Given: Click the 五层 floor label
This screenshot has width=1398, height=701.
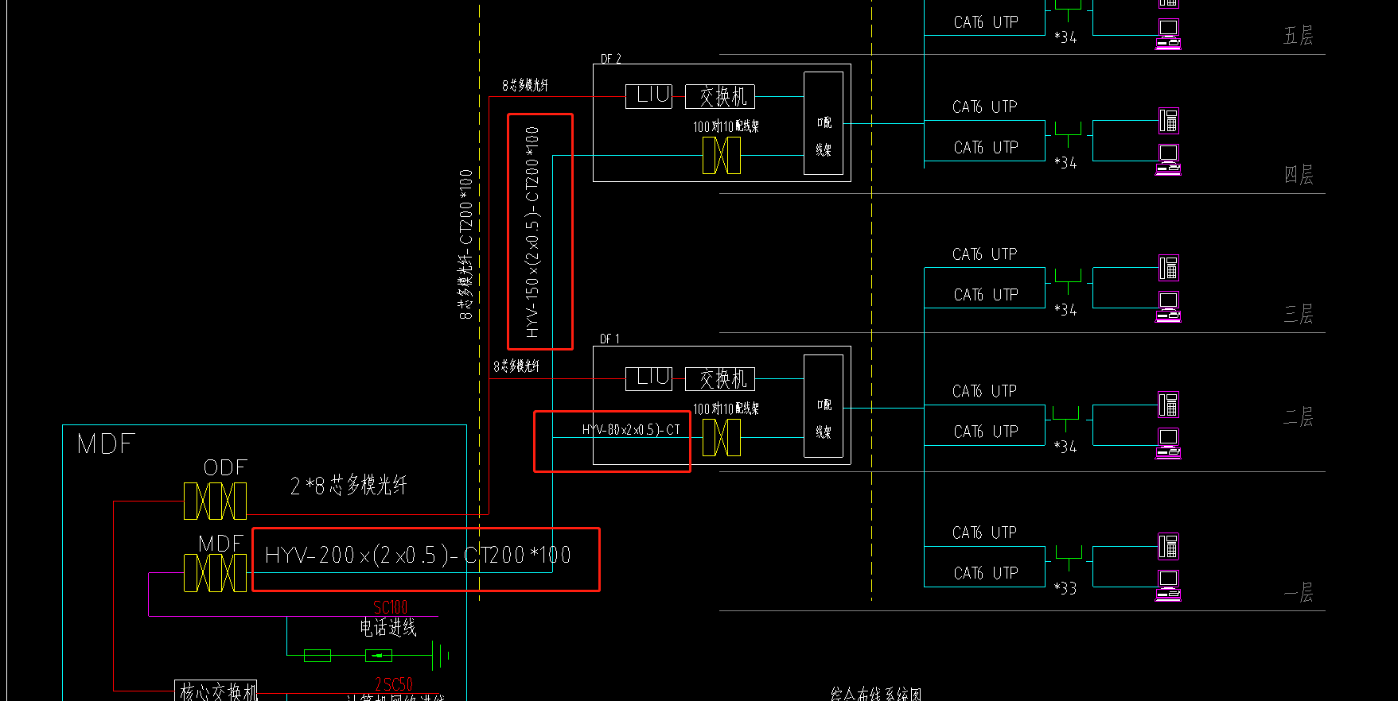Looking at the screenshot, I should (x=1299, y=36).
